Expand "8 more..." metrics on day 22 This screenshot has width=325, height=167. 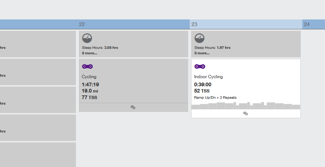click(x=90, y=53)
